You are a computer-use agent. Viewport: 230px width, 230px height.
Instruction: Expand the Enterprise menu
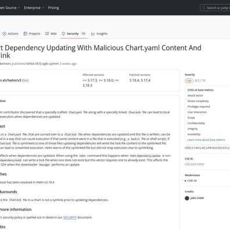(x=34, y=8)
